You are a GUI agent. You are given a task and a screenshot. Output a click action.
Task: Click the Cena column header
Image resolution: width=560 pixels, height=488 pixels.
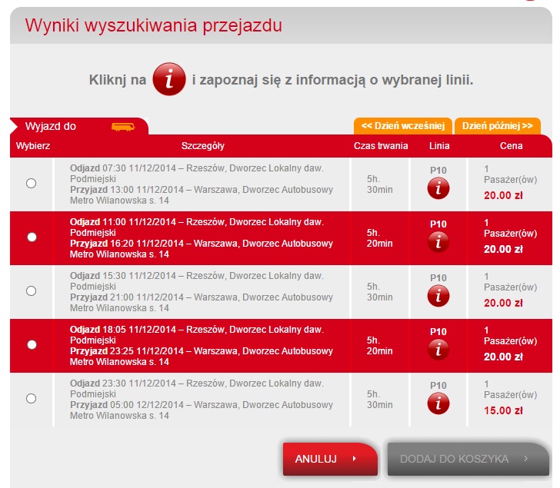510,146
